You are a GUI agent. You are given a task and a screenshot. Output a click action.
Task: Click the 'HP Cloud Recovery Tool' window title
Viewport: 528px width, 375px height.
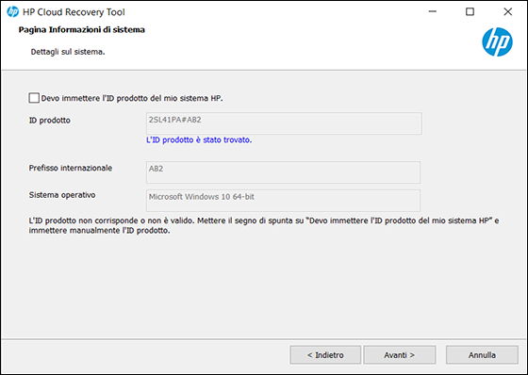click(74, 12)
